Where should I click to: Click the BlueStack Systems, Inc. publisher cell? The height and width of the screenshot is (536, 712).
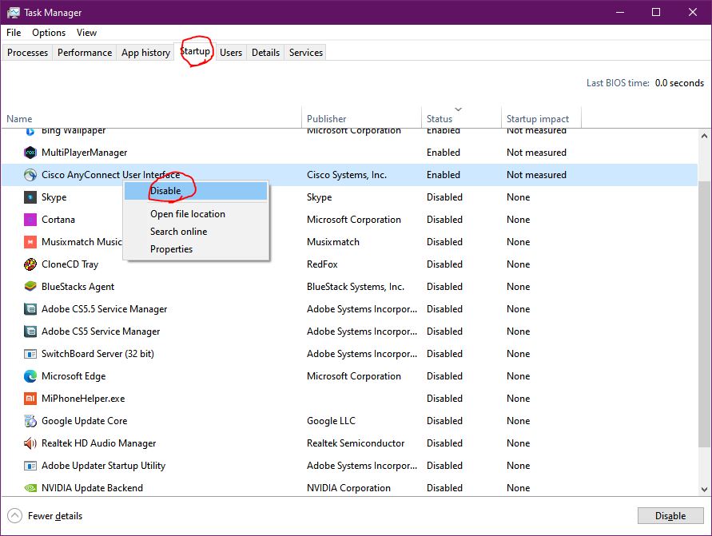(x=356, y=287)
